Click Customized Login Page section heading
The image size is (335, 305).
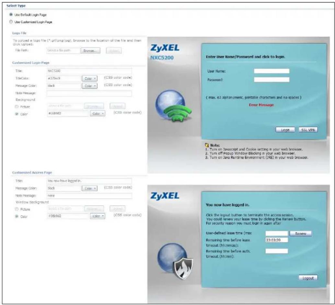coord(31,63)
